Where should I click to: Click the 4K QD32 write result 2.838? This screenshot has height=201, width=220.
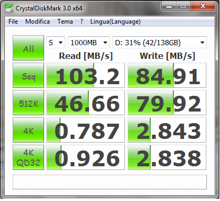(167, 157)
